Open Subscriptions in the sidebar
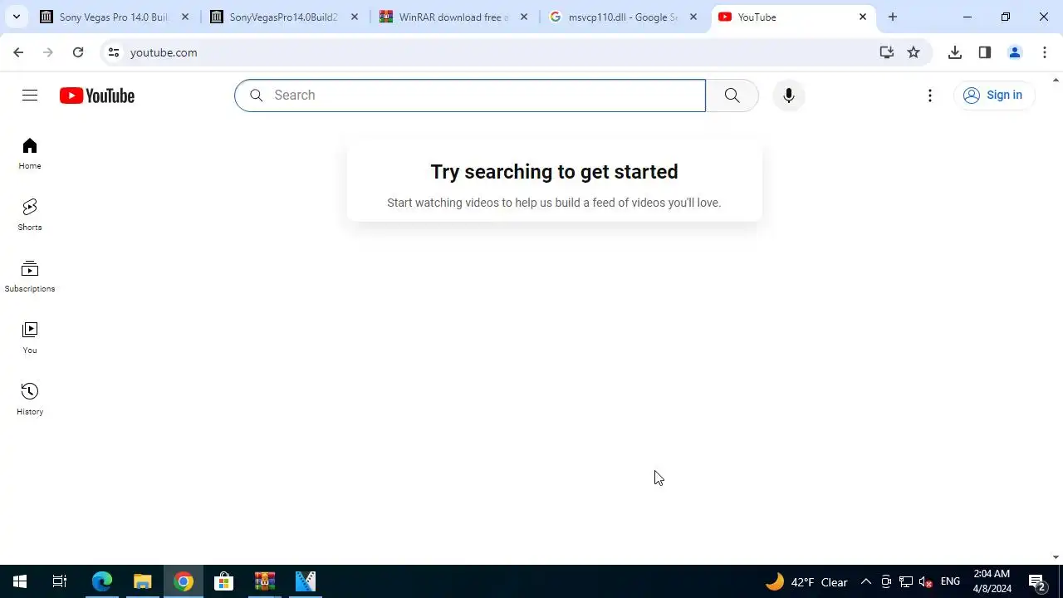The image size is (1063, 598). coord(30,277)
